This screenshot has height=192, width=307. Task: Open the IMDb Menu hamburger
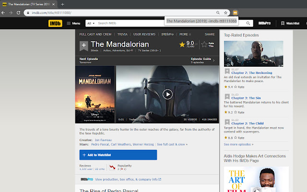[73, 24]
